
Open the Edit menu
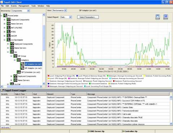[x=7, y=6]
